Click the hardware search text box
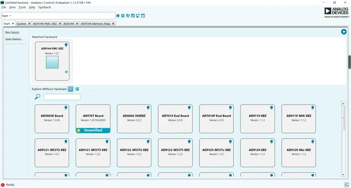The width and height of the screenshot is (351, 188). pos(62,97)
